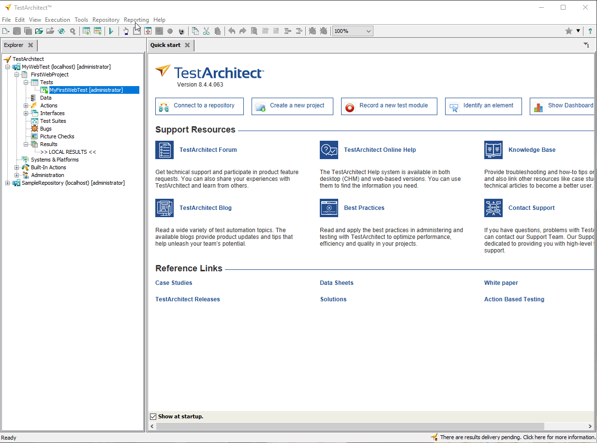The image size is (597, 443).
Task: Click the hand pointer toolbar icon
Action: (126, 31)
